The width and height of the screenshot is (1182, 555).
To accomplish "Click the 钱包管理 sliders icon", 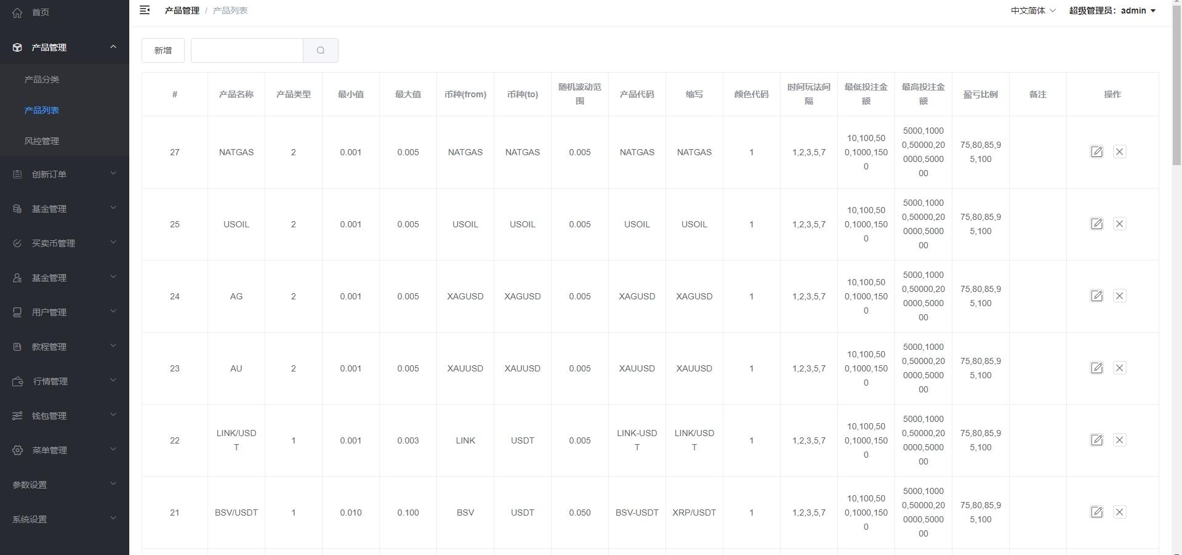I will click(x=17, y=416).
